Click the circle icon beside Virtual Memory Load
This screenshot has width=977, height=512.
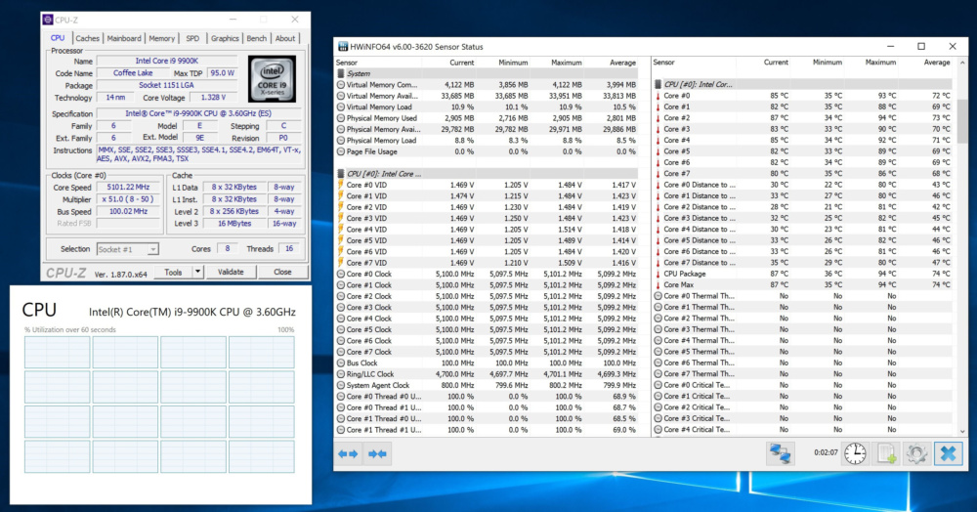coord(341,107)
